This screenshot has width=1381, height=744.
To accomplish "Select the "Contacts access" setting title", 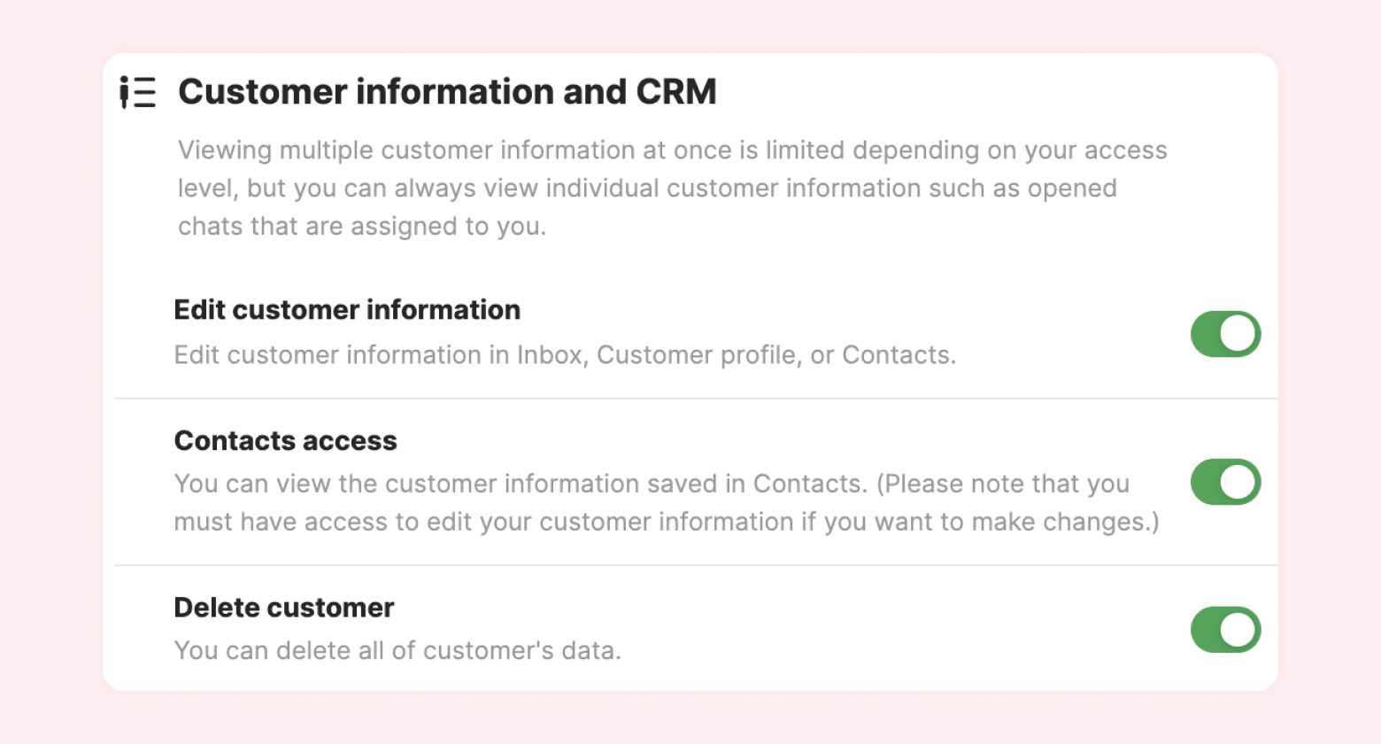I will tap(285, 441).
